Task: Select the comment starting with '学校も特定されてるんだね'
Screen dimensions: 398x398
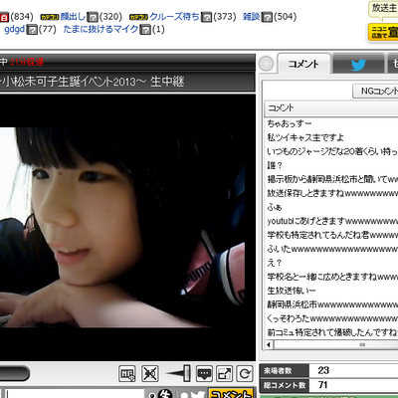Action: click(332, 235)
